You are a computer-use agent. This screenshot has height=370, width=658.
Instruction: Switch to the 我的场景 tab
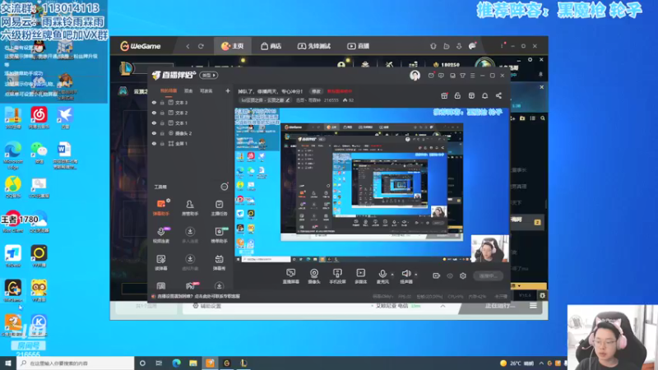169,91
